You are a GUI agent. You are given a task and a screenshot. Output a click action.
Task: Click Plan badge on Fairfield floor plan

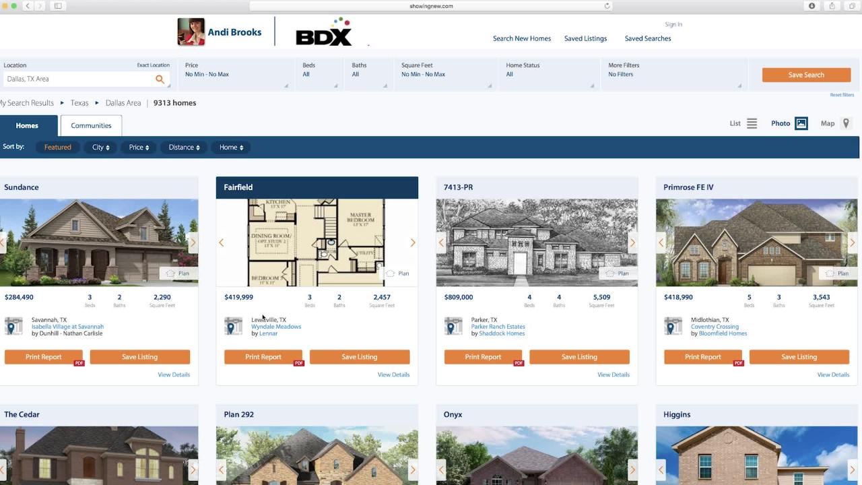tap(399, 273)
